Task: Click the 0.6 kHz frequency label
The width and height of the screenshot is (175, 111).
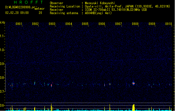Action: pos(2,105)
